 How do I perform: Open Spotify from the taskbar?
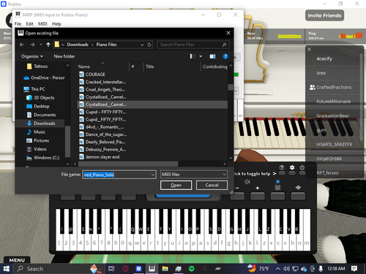coord(192,269)
